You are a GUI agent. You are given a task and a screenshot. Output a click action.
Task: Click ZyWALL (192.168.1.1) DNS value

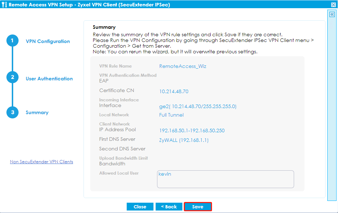pos(184,140)
